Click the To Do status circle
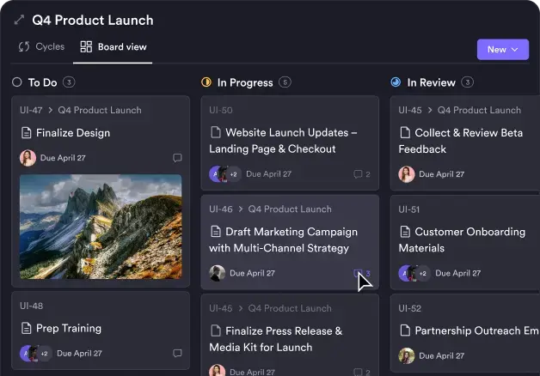The height and width of the screenshot is (376, 540). 16,82
